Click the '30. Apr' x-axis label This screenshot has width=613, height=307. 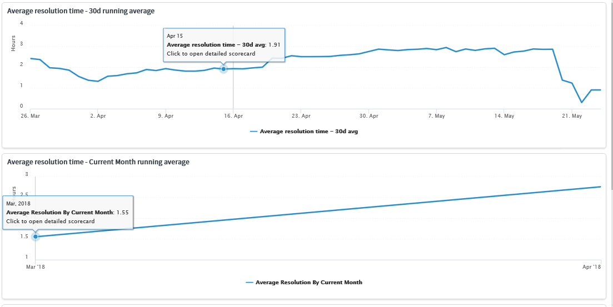point(368,116)
